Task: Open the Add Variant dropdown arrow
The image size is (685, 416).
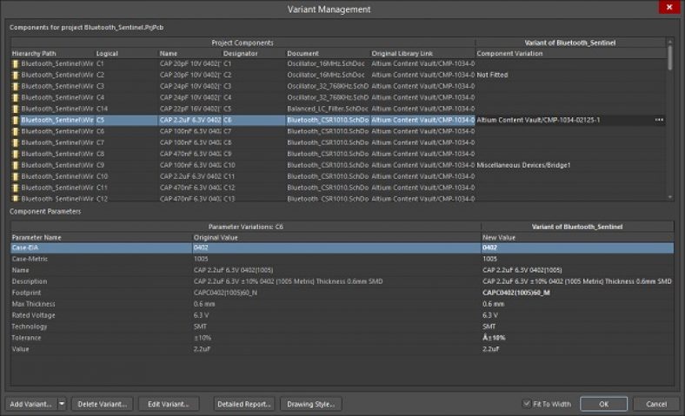Action: point(63,404)
